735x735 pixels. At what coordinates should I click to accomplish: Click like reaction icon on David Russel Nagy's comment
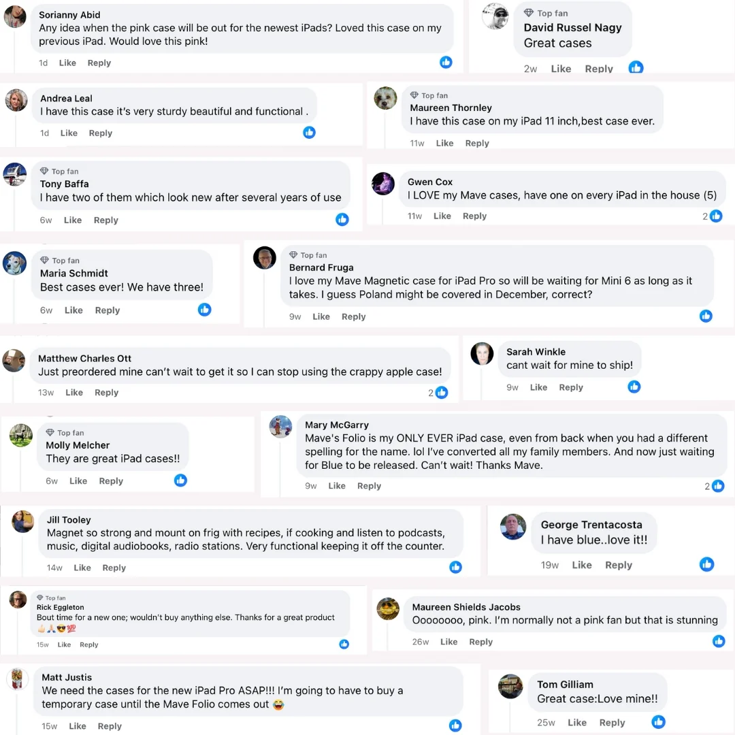(636, 67)
